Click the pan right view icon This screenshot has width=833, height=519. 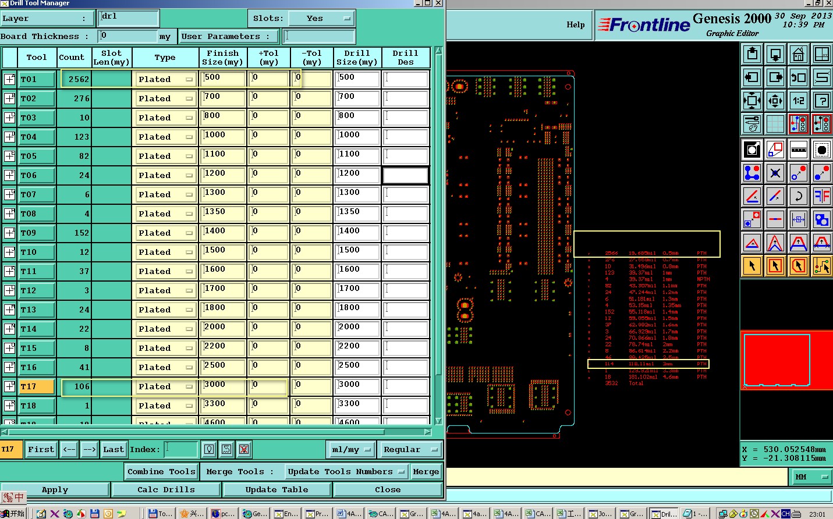click(775, 77)
